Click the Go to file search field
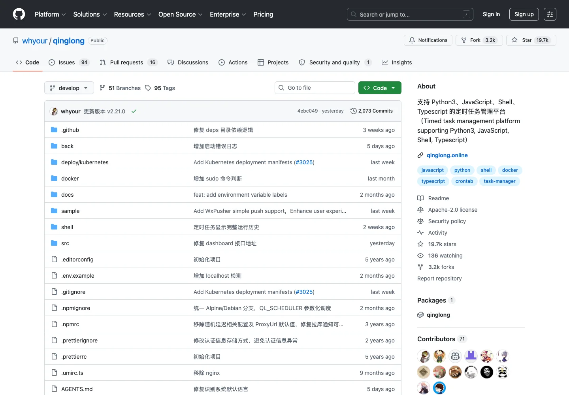This screenshot has height=395, width=569. pos(315,88)
